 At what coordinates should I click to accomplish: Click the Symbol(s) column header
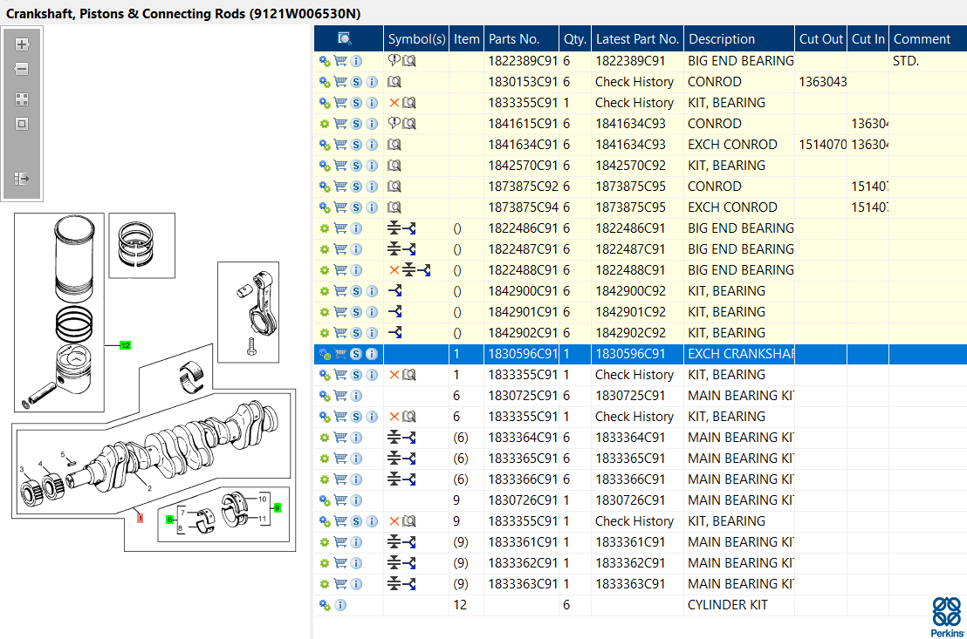click(x=416, y=38)
